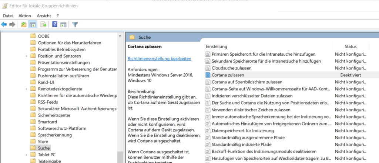The height and width of the screenshot is (163, 379).
Task: Select 'Hinzufügen von Speicherorten auf Wechseldatenträgern' policy
Action: 271,159
